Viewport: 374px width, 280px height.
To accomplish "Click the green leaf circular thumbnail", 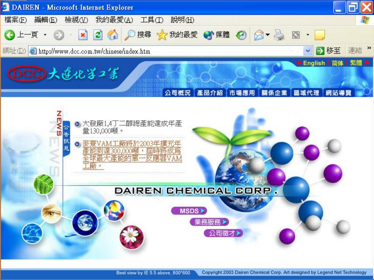I will [x=43, y=184].
